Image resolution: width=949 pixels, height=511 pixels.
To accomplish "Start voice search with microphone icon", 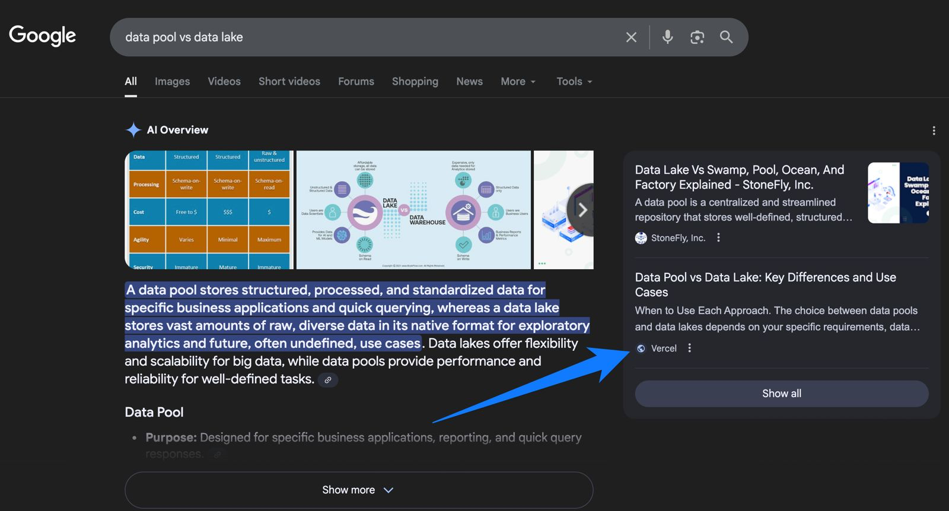I will [x=667, y=37].
